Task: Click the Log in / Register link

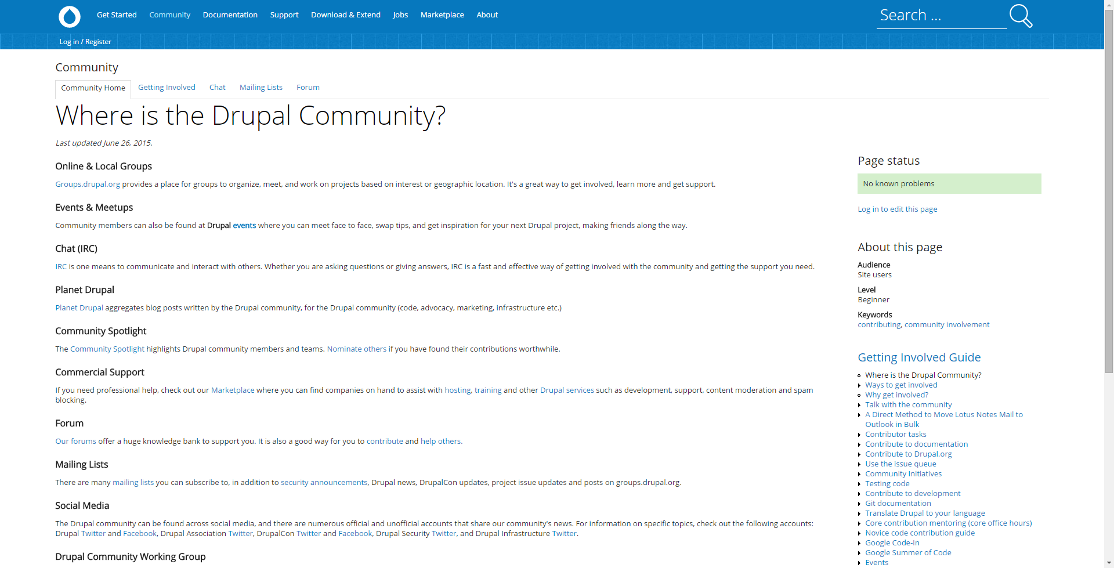Action: 85,41
